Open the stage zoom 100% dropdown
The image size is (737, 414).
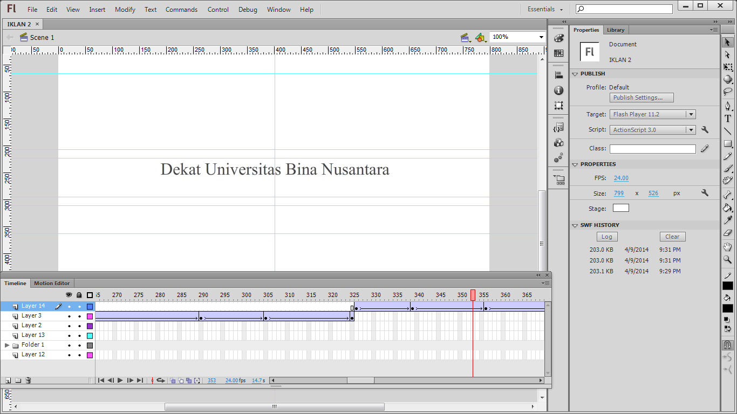click(x=541, y=37)
